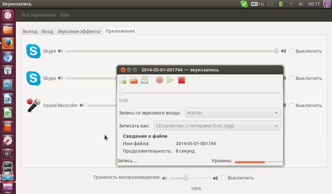Click low-volume speaker next to first Skype
Image resolution: width=332 pixels, height=194 pixels.
(60, 51)
